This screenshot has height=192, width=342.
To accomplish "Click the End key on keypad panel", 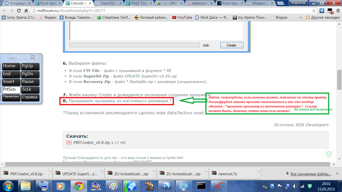I will click(x=11, y=74).
